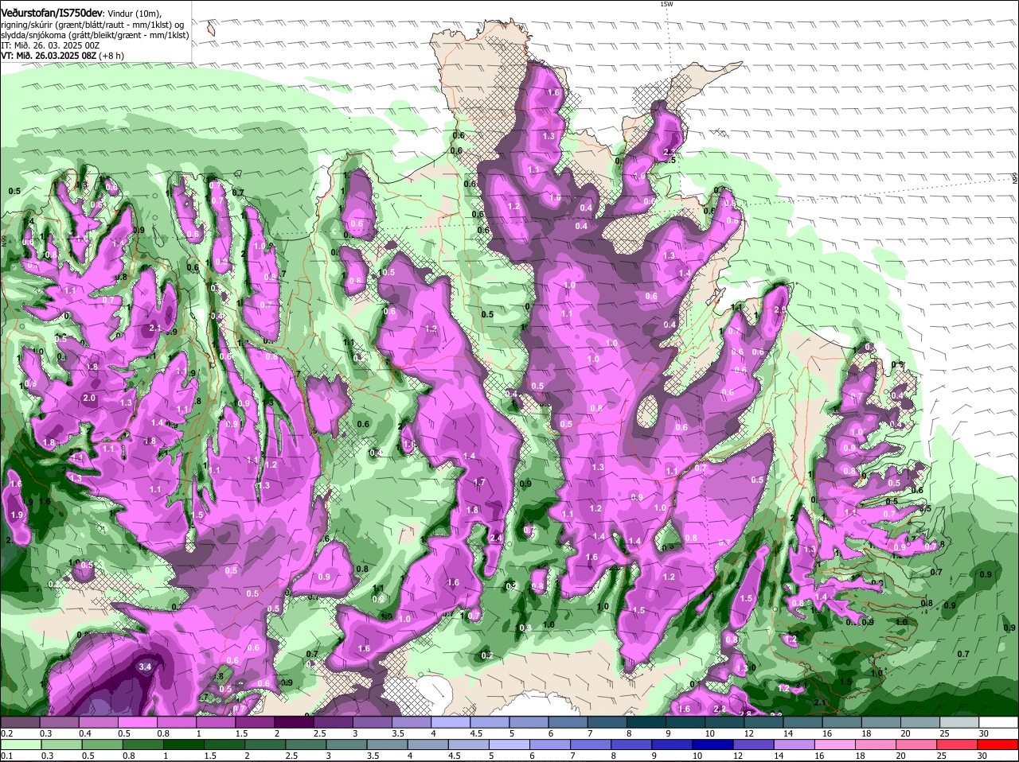
Task: Select the 9 dark teal snow legend swatch
Action: pos(685,721)
